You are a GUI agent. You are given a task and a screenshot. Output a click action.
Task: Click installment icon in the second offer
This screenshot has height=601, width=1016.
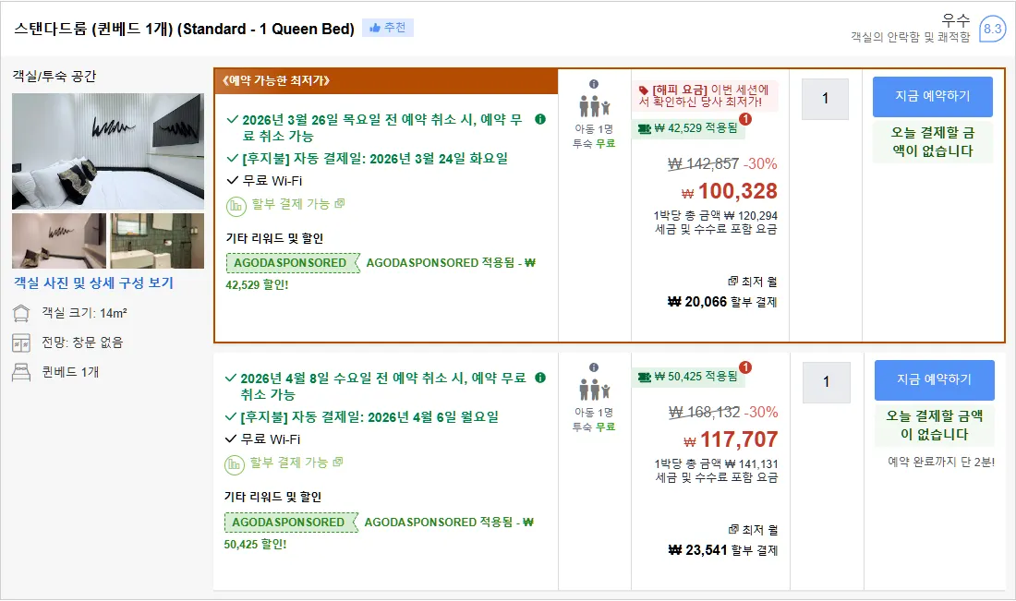click(234, 464)
